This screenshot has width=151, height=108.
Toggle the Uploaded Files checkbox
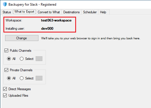tap(5, 96)
